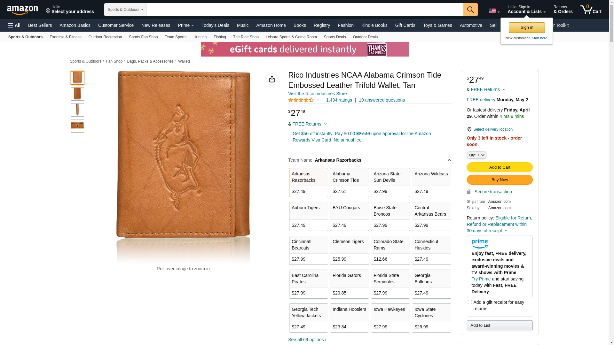Image resolution: width=614 pixels, height=345 pixels.
Task: Open the Sports & Outdoors search category dropdown
Action: 125,10
